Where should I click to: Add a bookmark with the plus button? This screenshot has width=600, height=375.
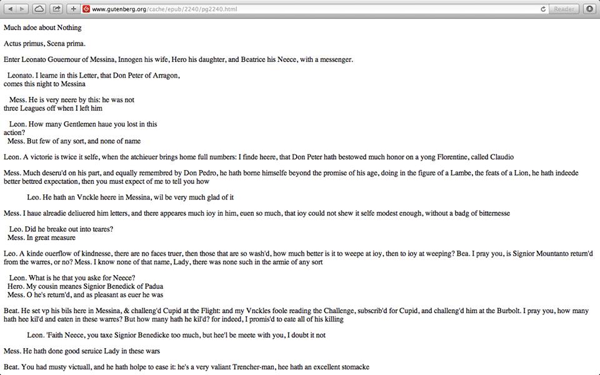(73, 9)
